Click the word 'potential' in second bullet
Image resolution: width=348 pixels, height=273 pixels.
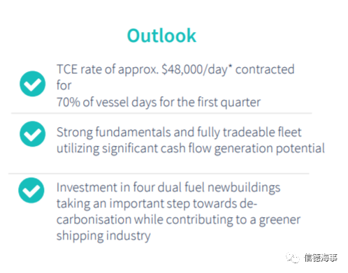point(300,149)
